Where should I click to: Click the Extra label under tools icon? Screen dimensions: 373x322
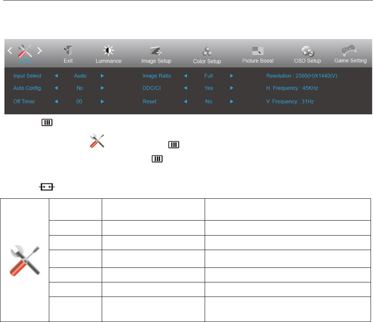pos(25,61)
